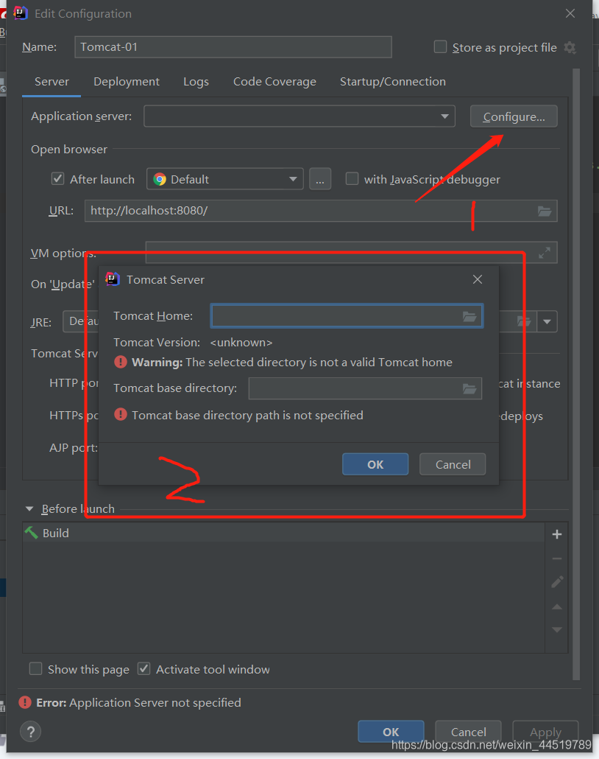
Task: Add a Before launch task with plus icon
Action: tap(557, 534)
